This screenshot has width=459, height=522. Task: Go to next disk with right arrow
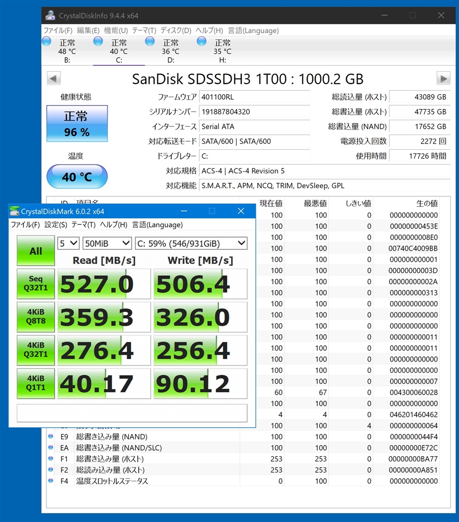coord(443,79)
